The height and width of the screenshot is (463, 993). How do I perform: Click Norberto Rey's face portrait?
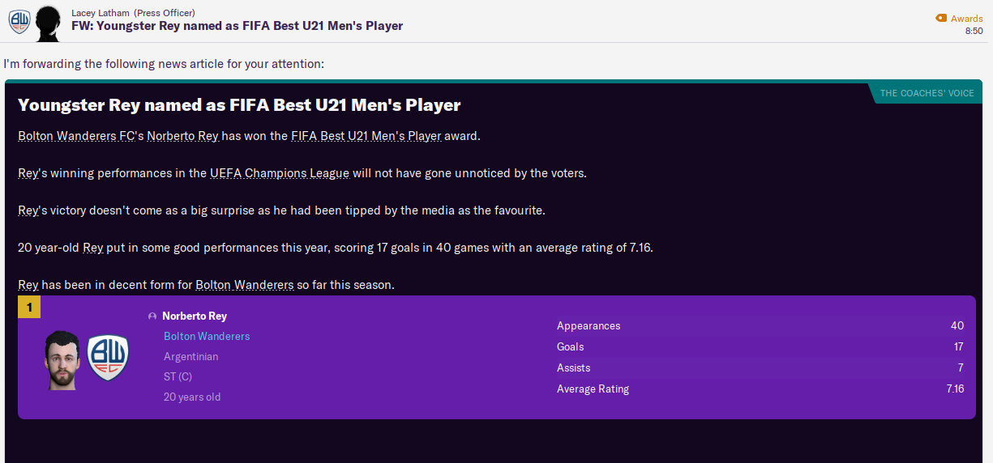pos(62,359)
